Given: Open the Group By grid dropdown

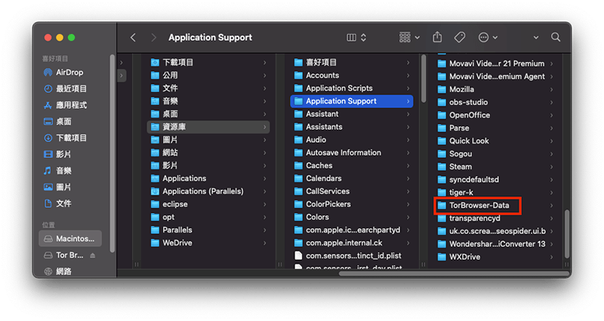Looking at the screenshot, I should coord(409,37).
